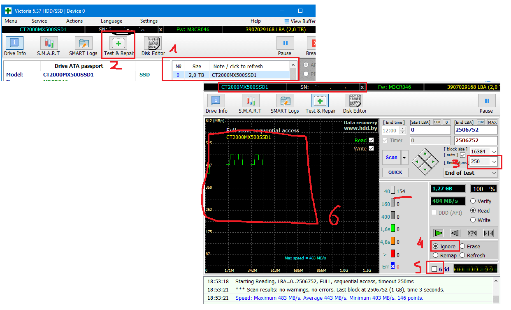Click the End time spinner arrows

(x=403, y=130)
